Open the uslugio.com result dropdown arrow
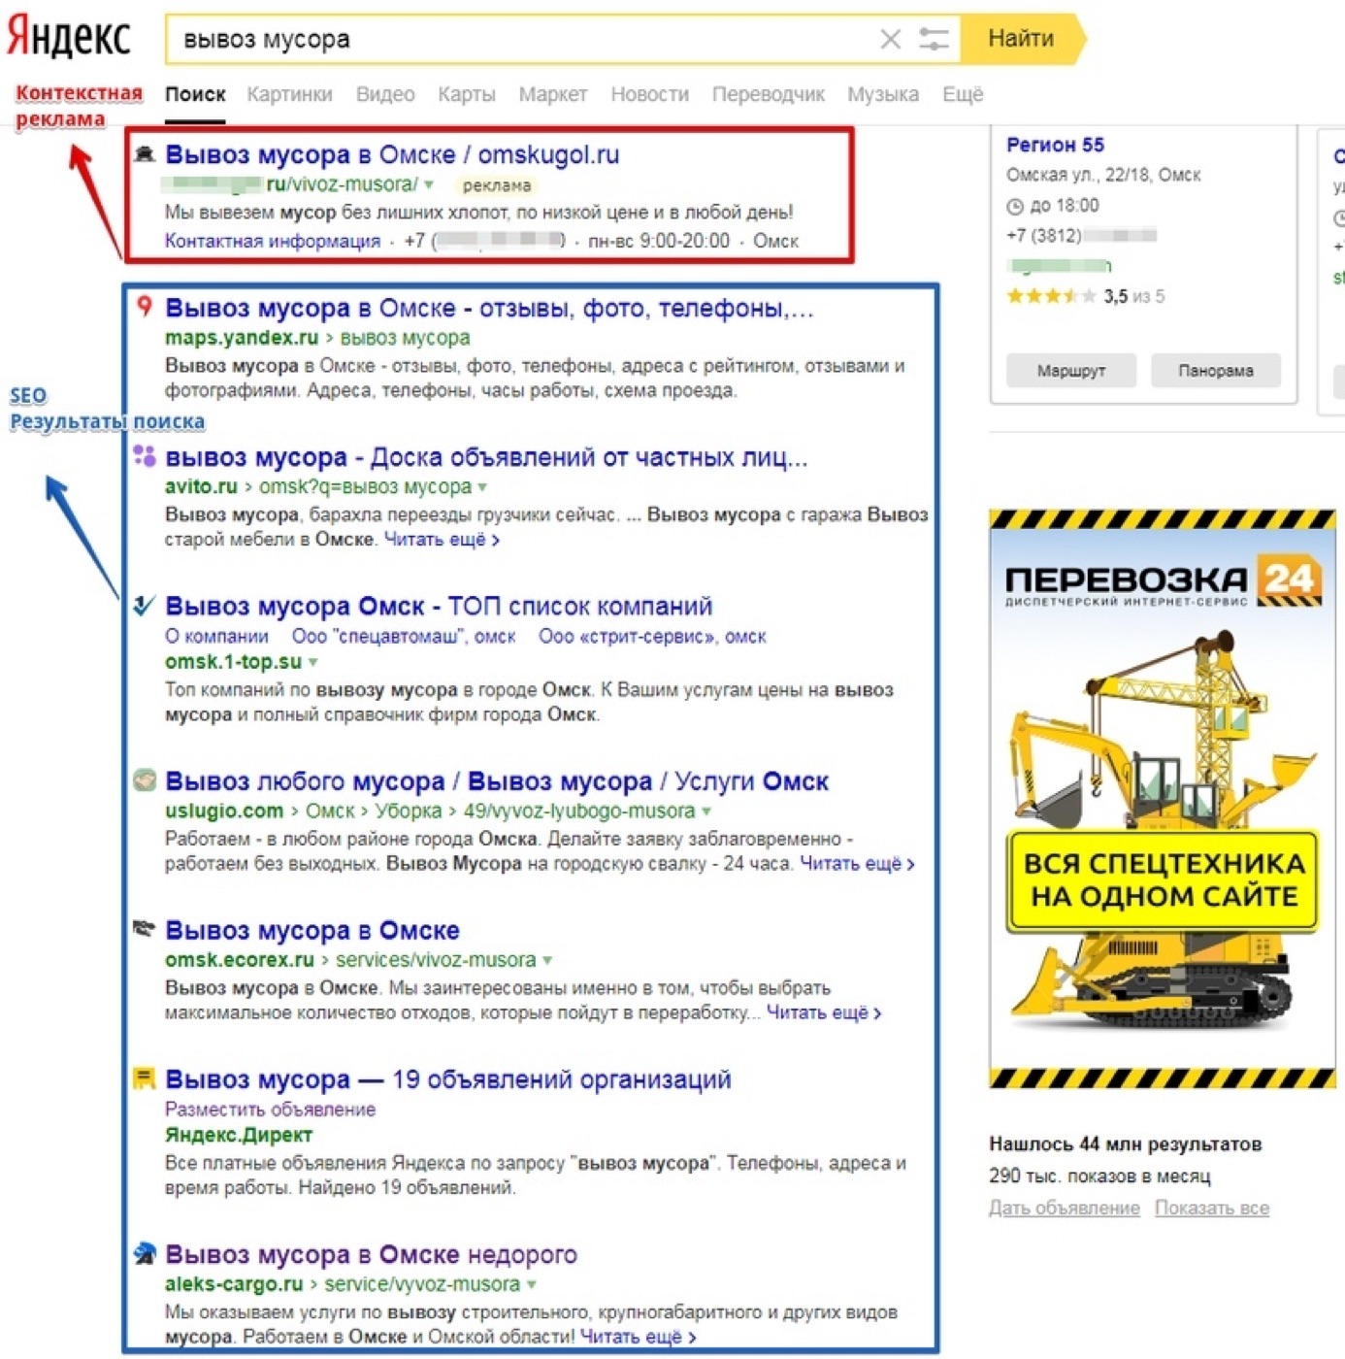Screen dimensions: 1345x1359 tap(706, 812)
